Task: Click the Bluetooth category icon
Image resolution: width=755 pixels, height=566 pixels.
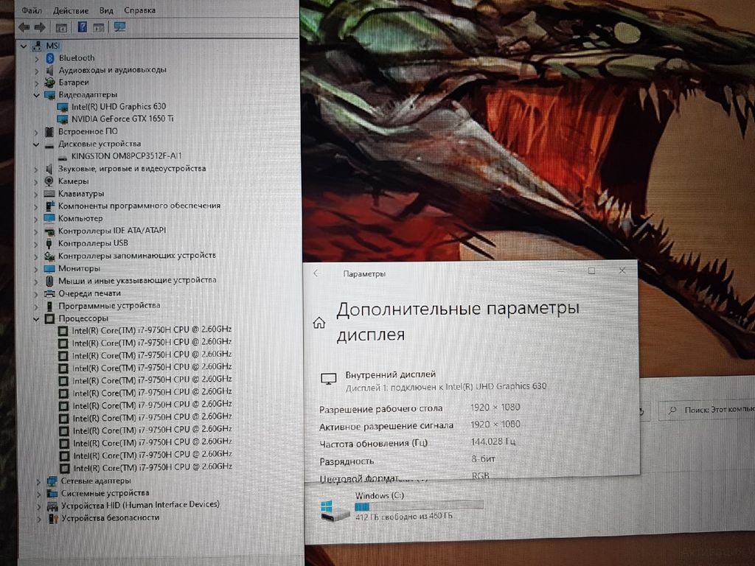Action: (x=49, y=58)
